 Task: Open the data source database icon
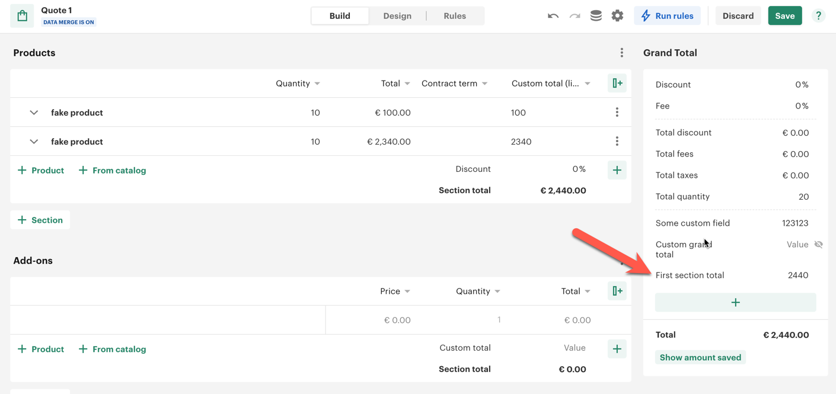(596, 16)
